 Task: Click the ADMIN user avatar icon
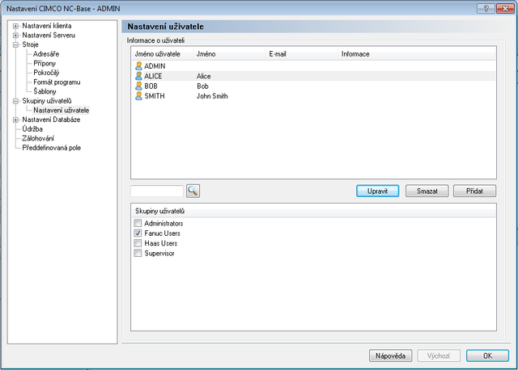pos(138,66)
